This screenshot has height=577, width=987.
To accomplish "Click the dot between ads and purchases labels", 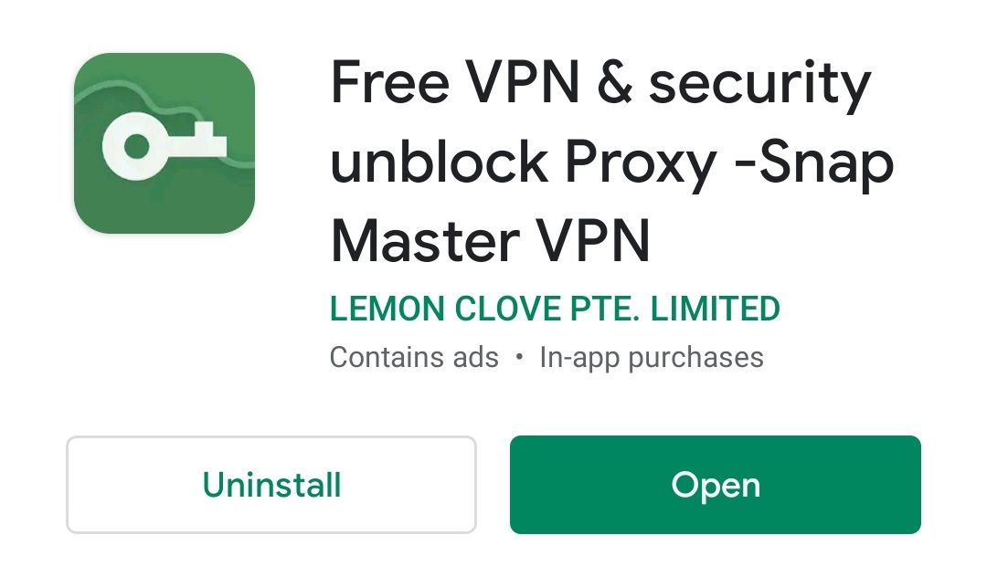I will (519, 357).
